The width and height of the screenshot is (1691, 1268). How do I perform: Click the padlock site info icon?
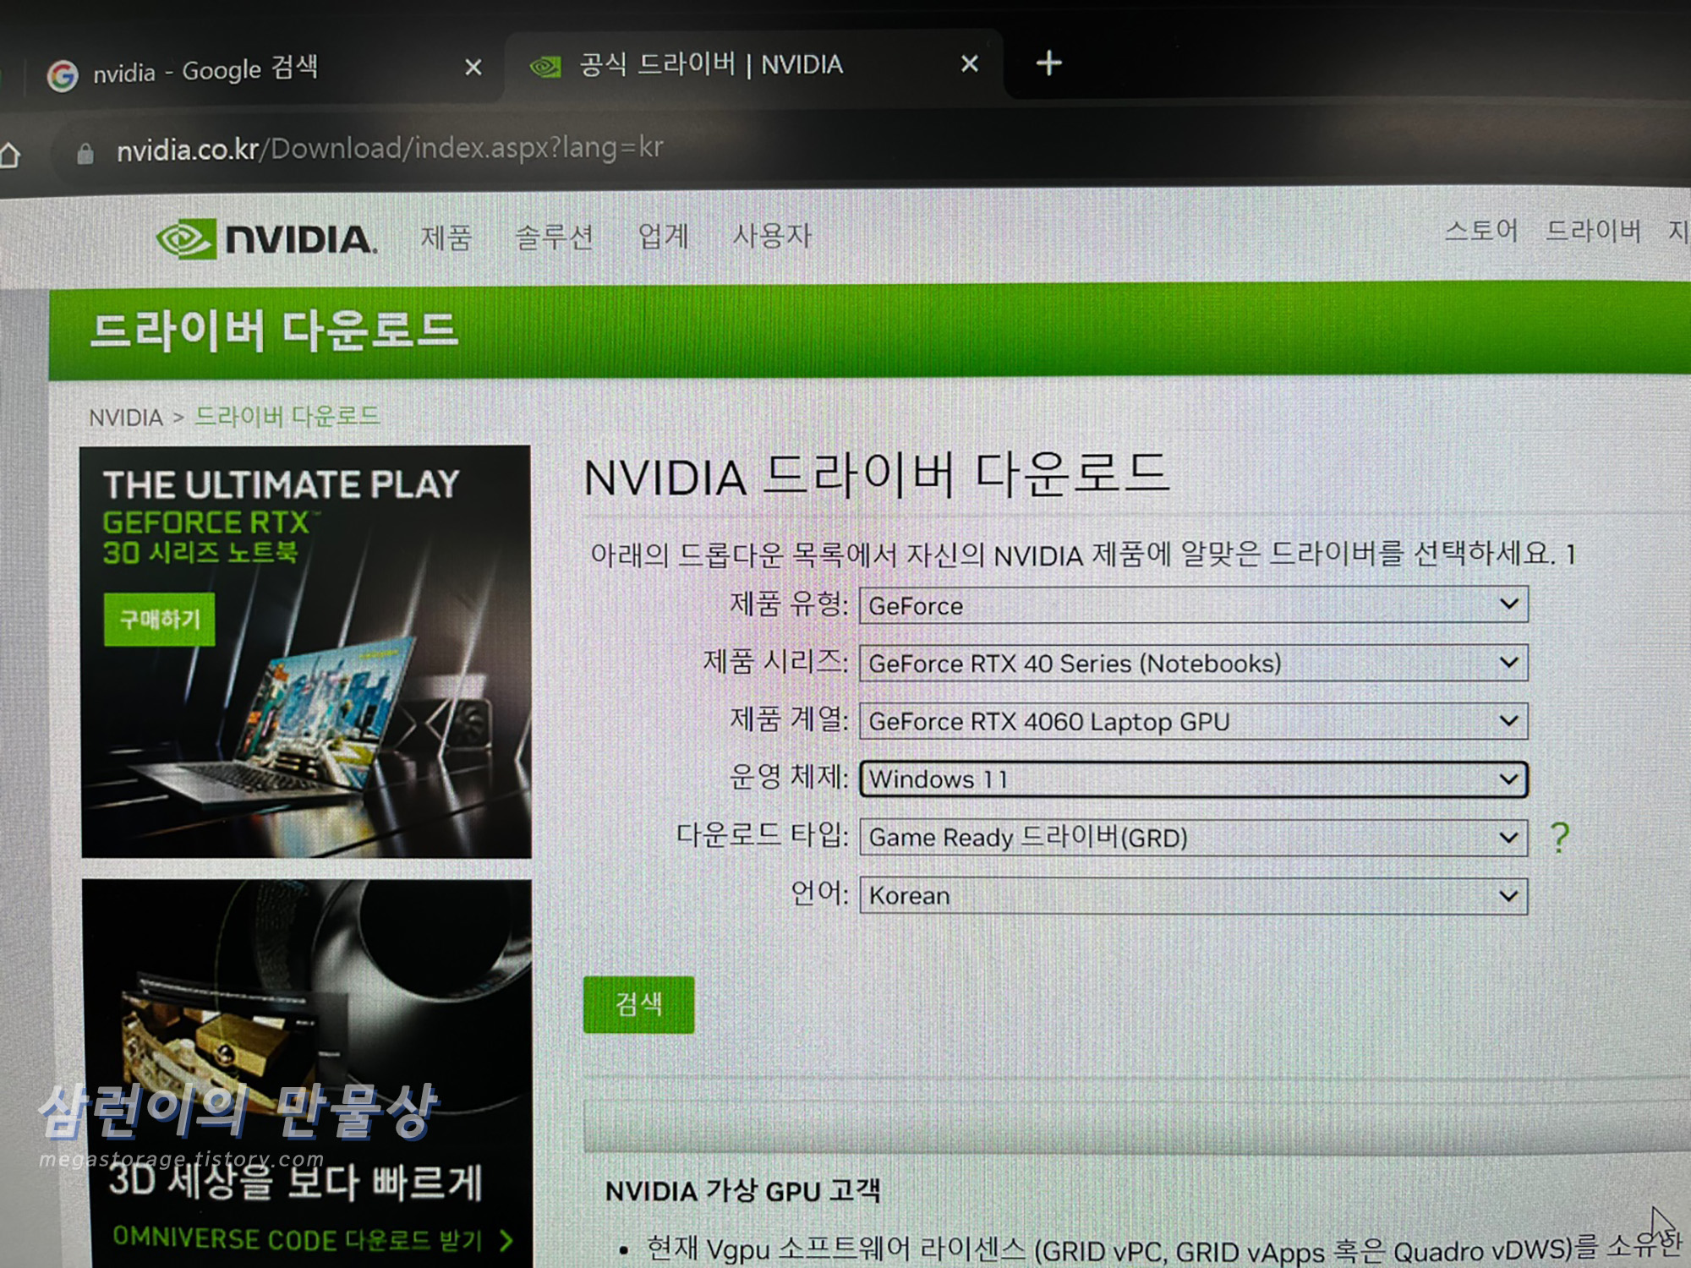point(85,153)
